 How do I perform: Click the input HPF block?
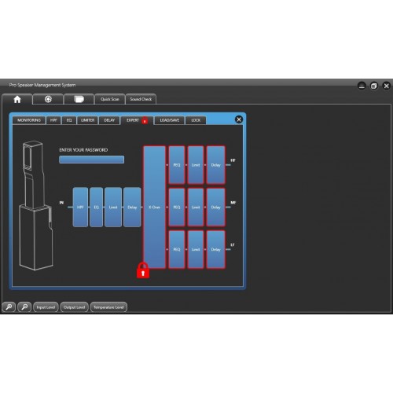[x=80, y=207]
